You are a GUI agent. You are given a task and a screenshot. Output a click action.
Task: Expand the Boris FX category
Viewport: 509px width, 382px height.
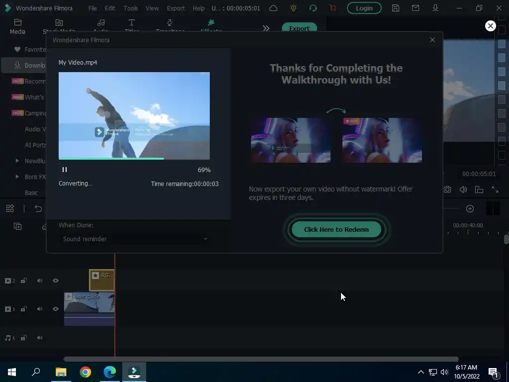pos(17,177)
